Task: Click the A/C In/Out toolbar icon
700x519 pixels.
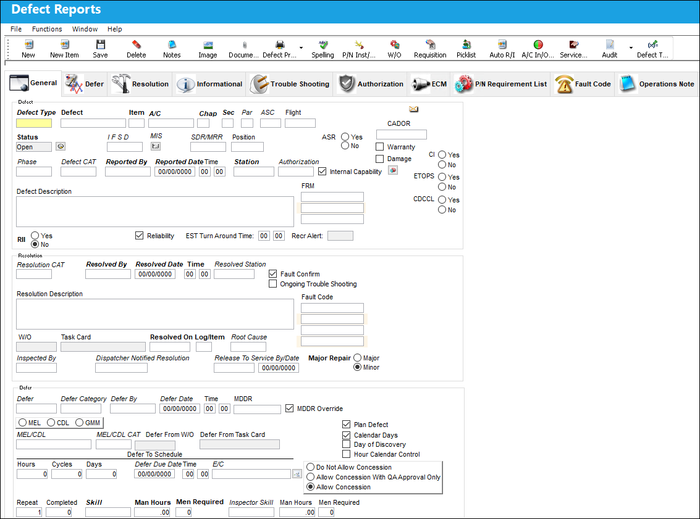Action: pyautogui.click(x=538, y=44)
